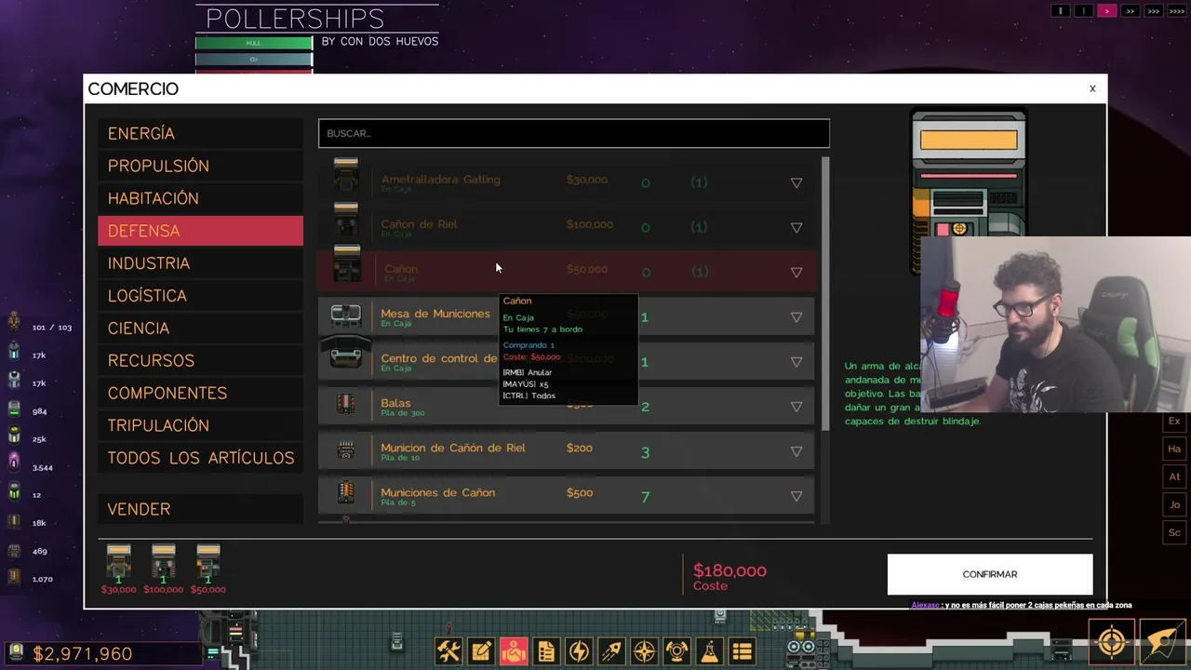This screenshot has height=670, width=1191.
Task: Show TODOS LOS ARTÍCULOS category
Action: coord(200,458)
